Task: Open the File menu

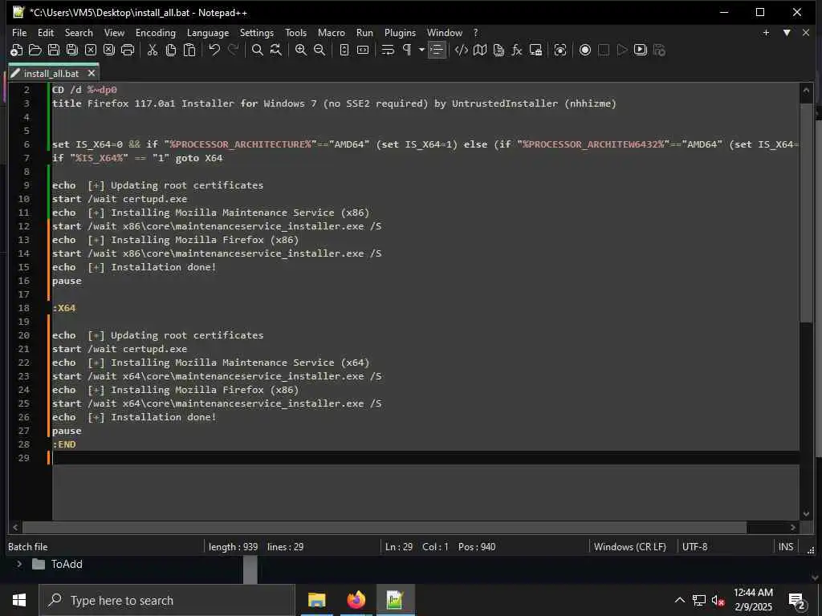Action: coord(19,32)
